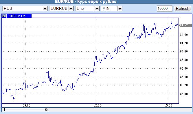The width and height of the screenshot is (193, 114).
Task: Click the 83.00 price axis label
Action: click(184, 94)
